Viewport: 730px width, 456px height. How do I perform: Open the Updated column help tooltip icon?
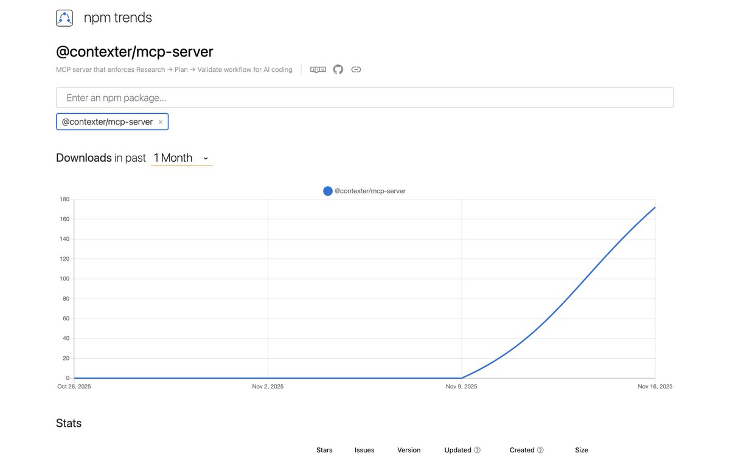(477, 450)
